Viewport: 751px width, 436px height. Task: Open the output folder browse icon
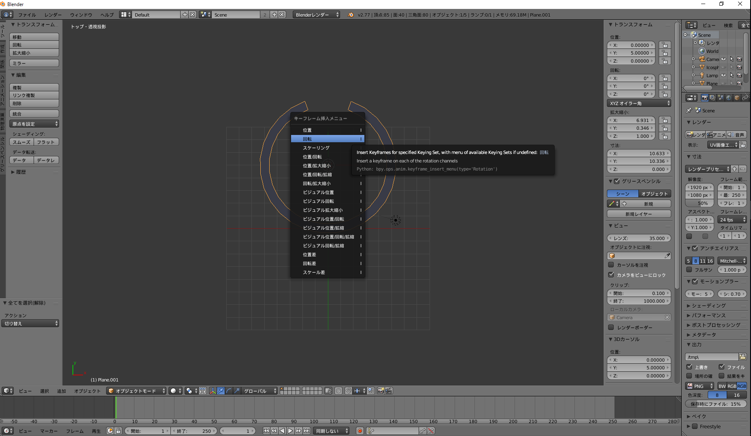[x=742, y=357]
